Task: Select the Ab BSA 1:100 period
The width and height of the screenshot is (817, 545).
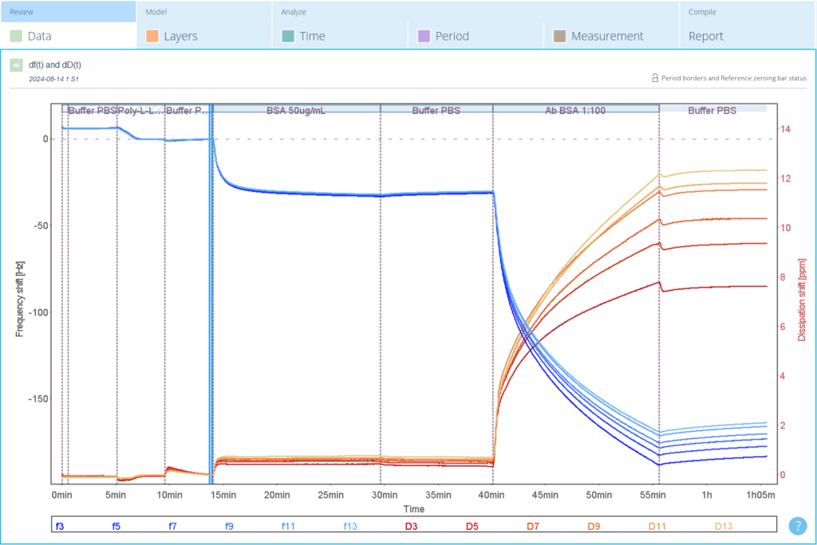Action: pos(575,111)
